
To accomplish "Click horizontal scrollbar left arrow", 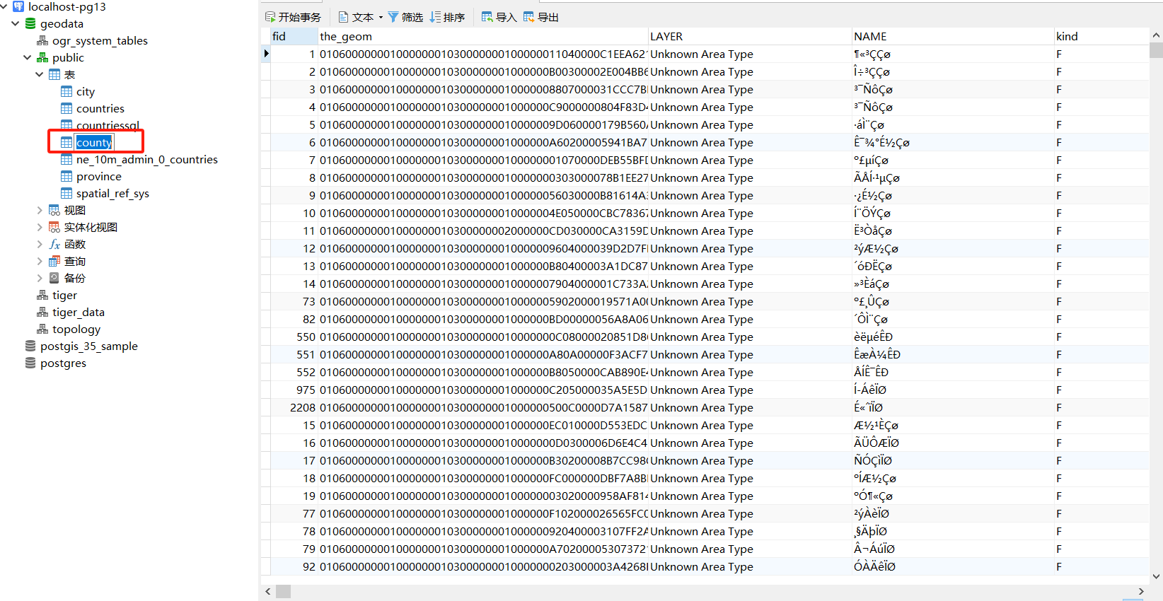I will coord(267,591).
